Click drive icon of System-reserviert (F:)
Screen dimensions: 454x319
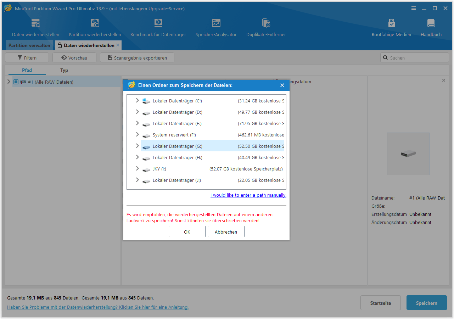click(x=146, y=135)
